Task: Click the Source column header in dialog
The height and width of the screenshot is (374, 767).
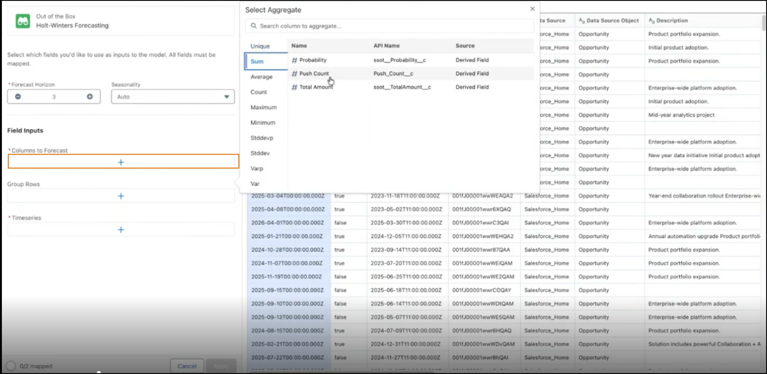Action: pyautogui.click(x=465, y=46)
